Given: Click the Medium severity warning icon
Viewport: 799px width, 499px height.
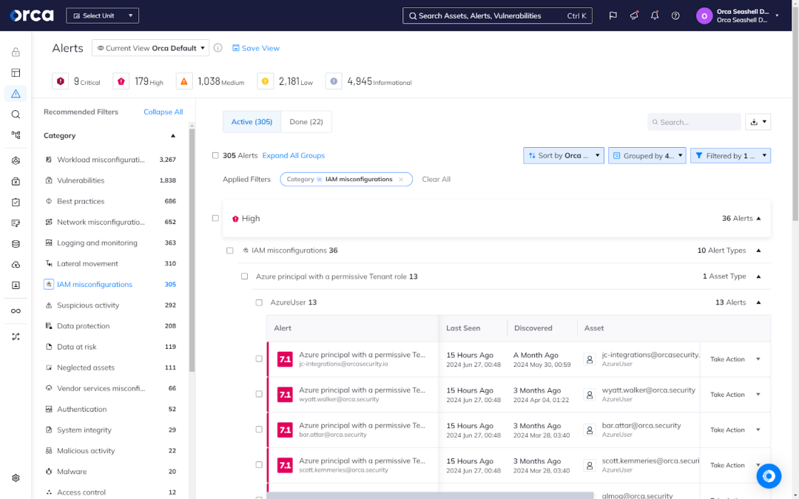Looking at the screenshot, I should (184, 81).
